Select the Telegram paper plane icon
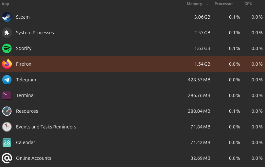Screen dimensions: 265x167 [7, 80]
